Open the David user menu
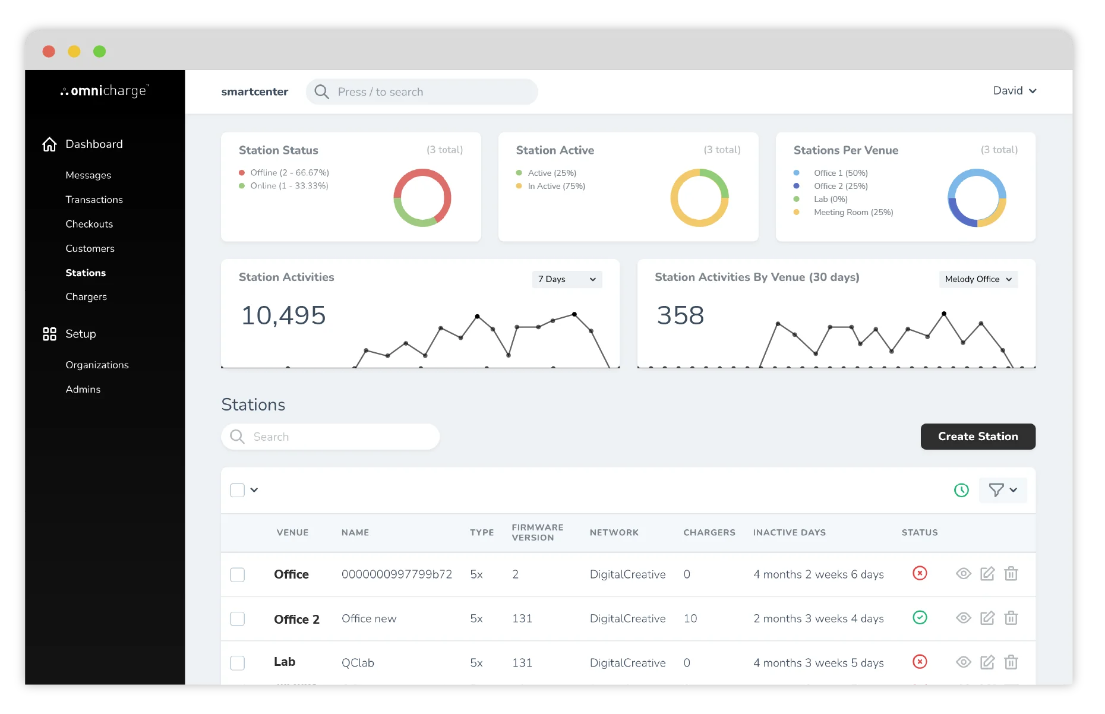Viewport: 1105px width, 714px height. [1014, 91]
